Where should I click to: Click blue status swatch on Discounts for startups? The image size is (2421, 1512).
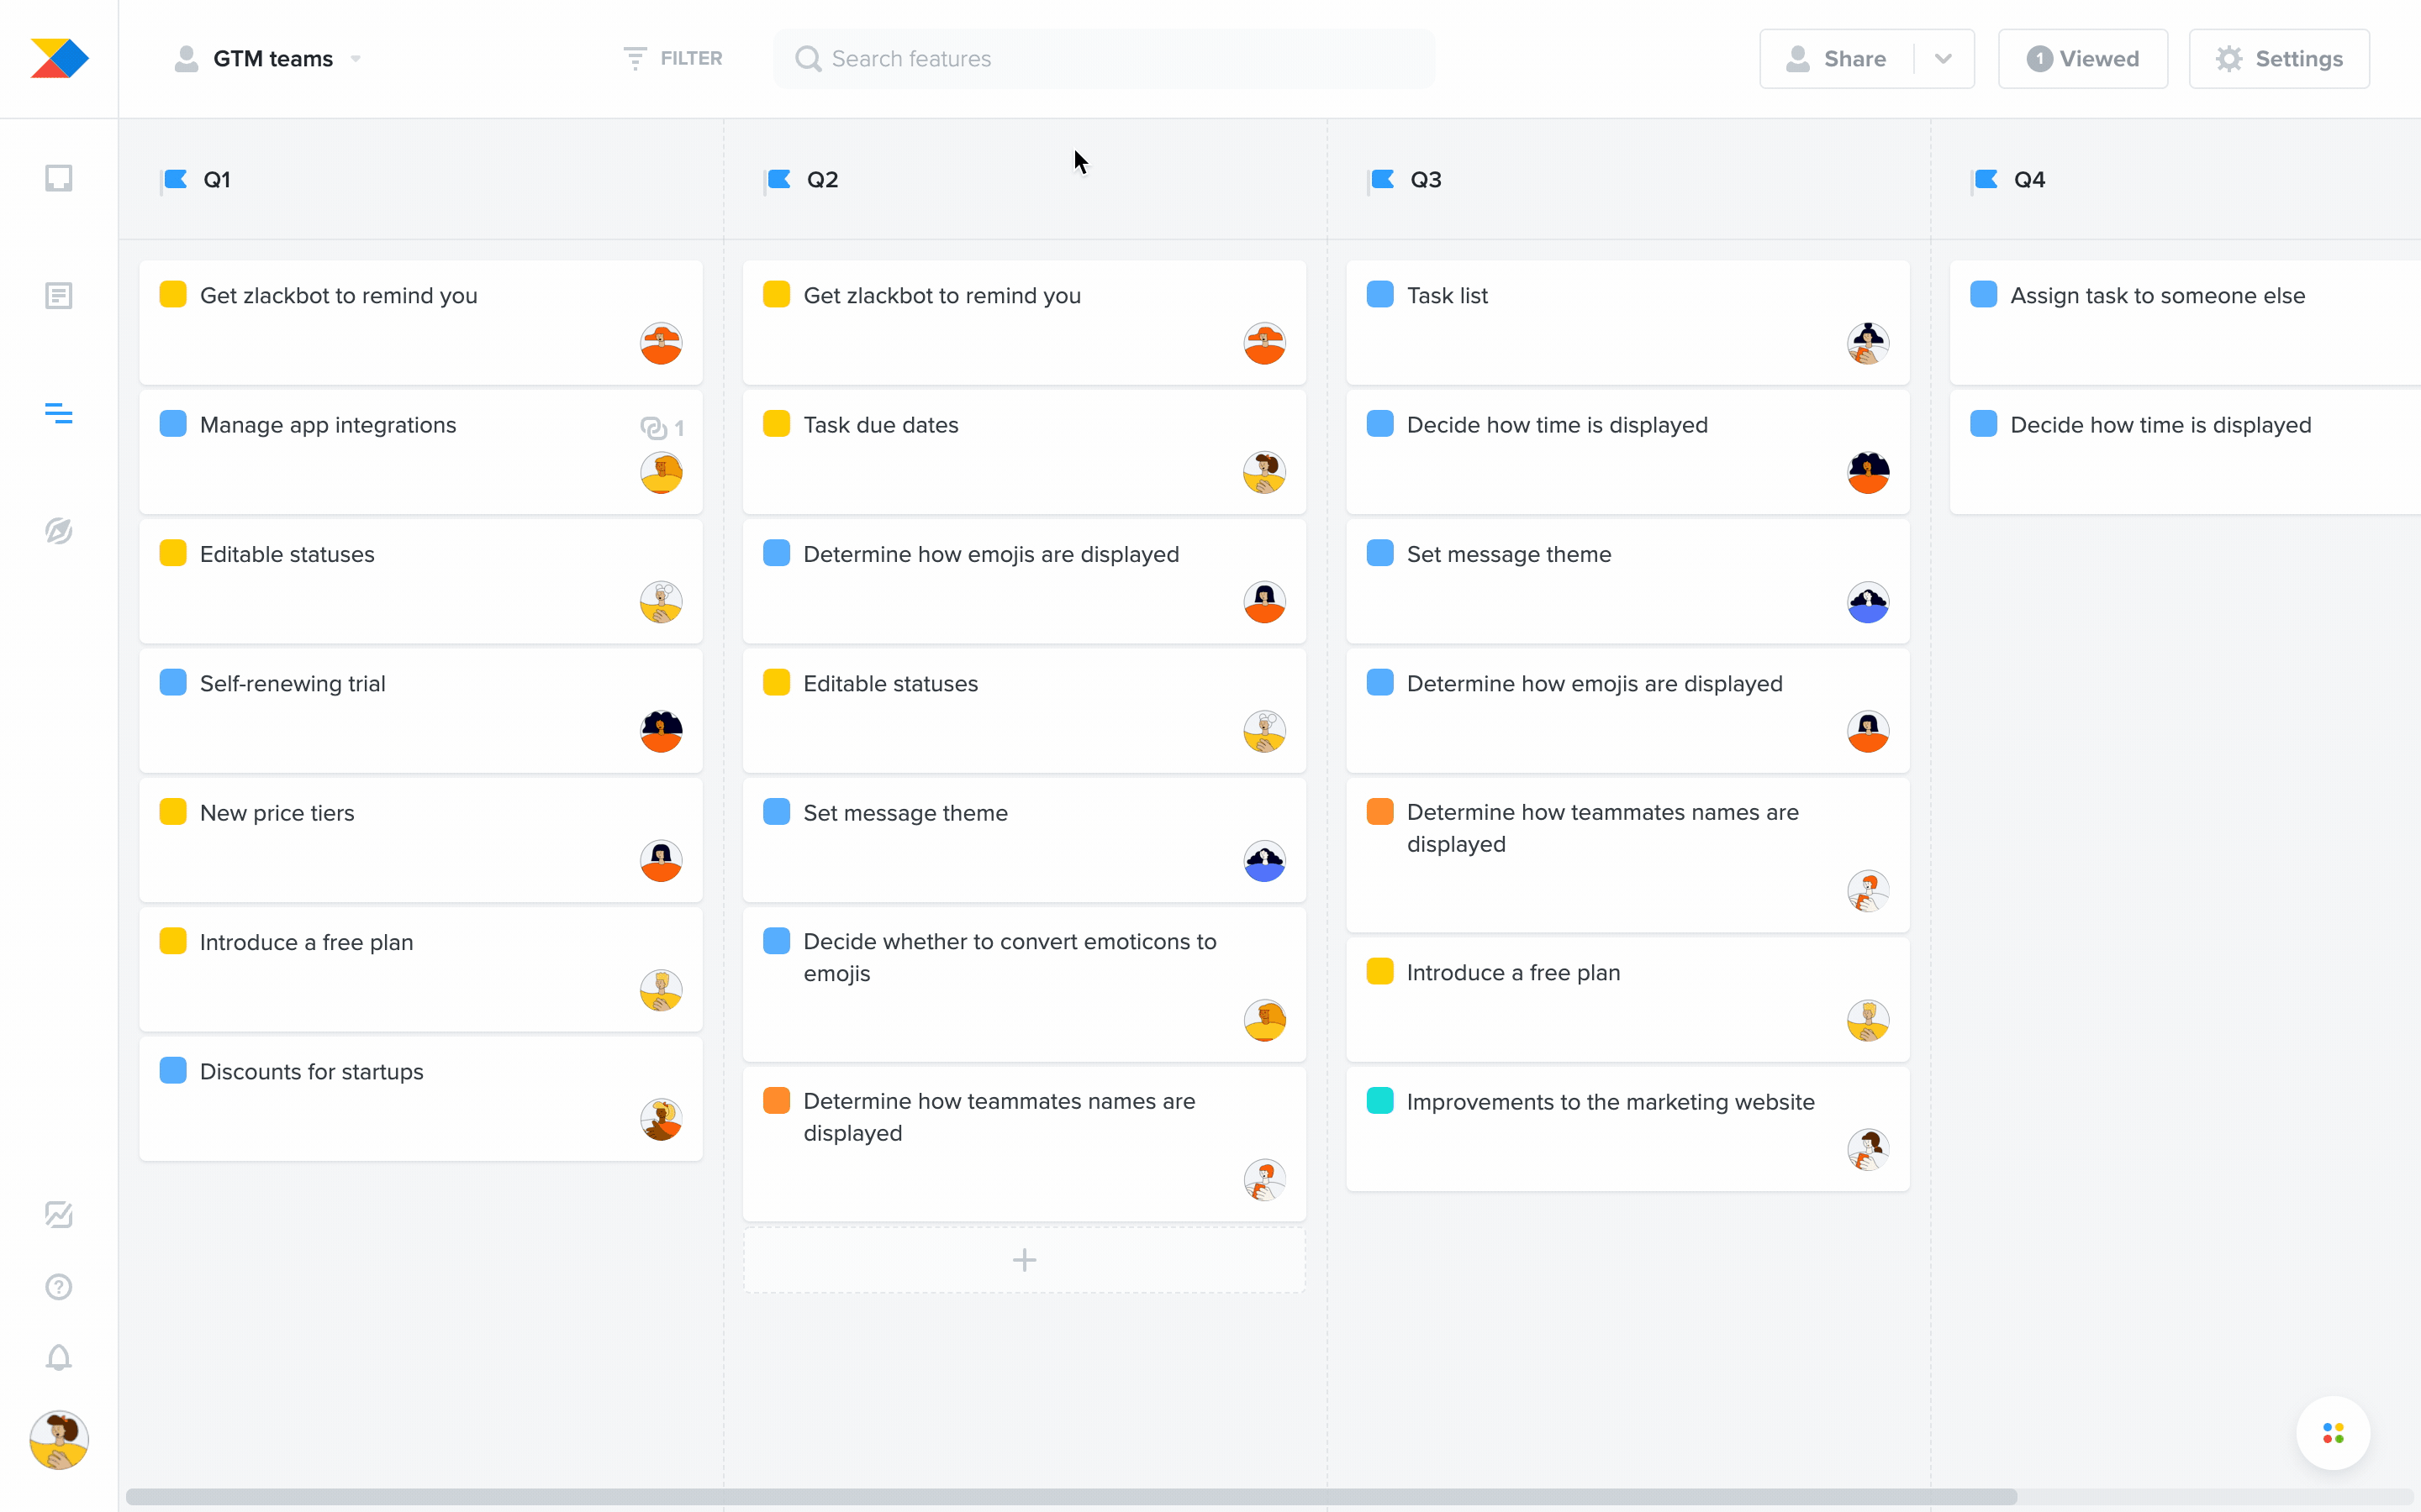pyautogui.click(x=173, y=1070)
